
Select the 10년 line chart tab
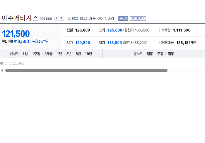click(x=88, y=54)
